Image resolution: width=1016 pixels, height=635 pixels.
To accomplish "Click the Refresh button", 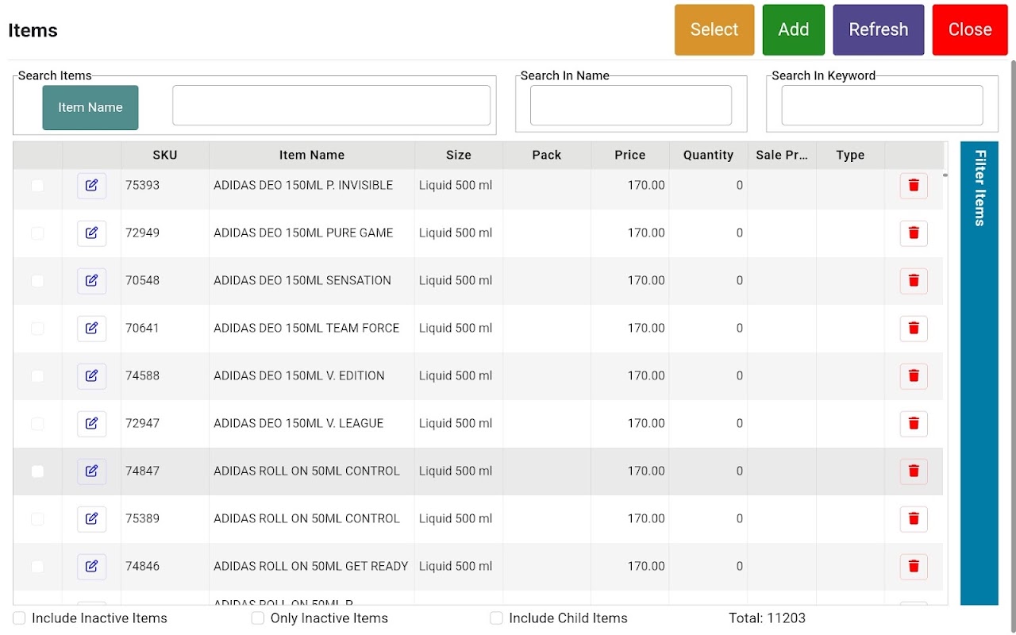I will point(879,30).
